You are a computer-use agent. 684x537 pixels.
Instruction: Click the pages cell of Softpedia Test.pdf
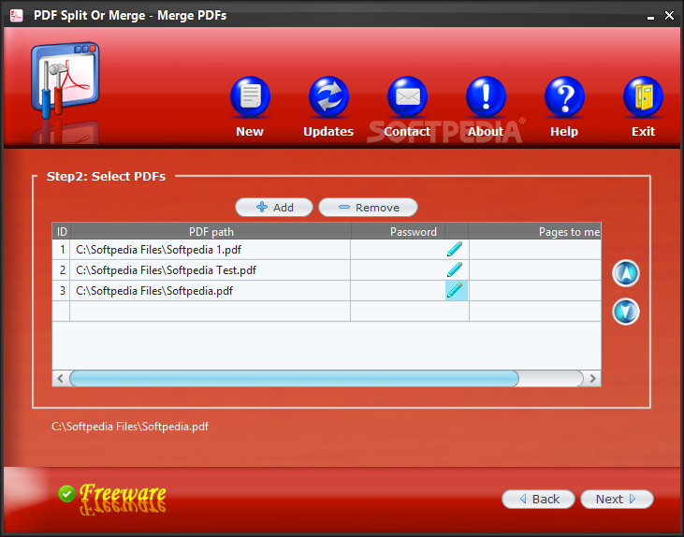(535, 270)
